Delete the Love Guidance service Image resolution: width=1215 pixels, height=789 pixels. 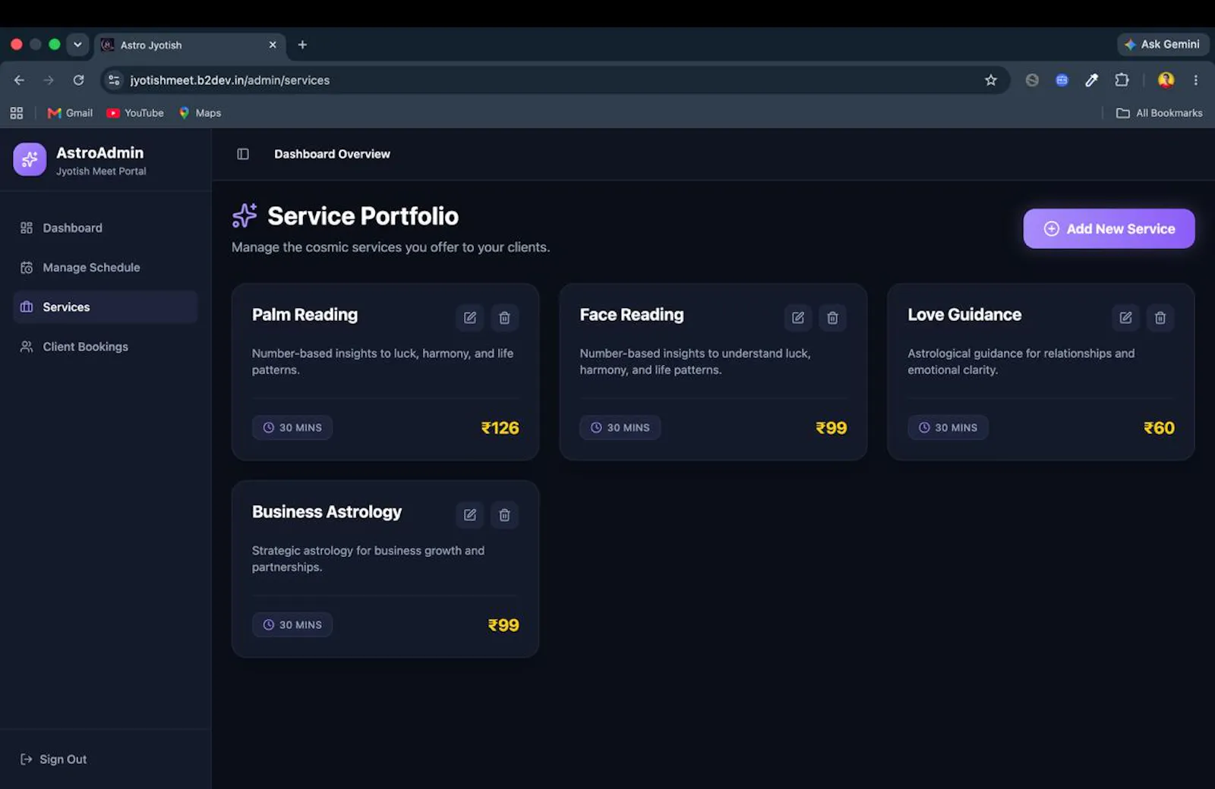coord(1160,318)
